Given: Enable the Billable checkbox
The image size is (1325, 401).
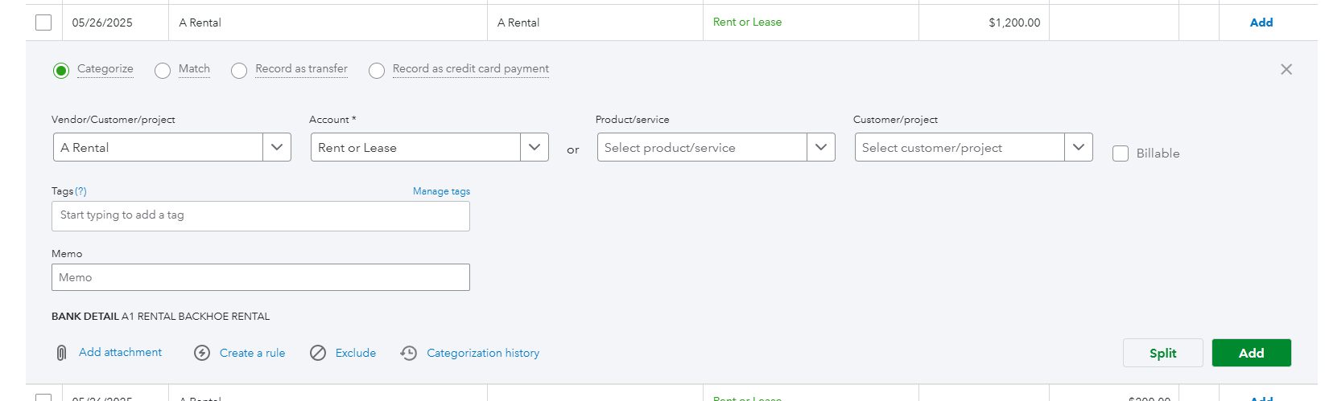Looking at the screenshot, I should (x=1121, y=153).
